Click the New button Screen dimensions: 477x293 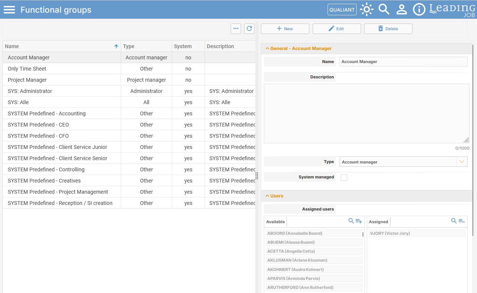[x=285, y=29]
